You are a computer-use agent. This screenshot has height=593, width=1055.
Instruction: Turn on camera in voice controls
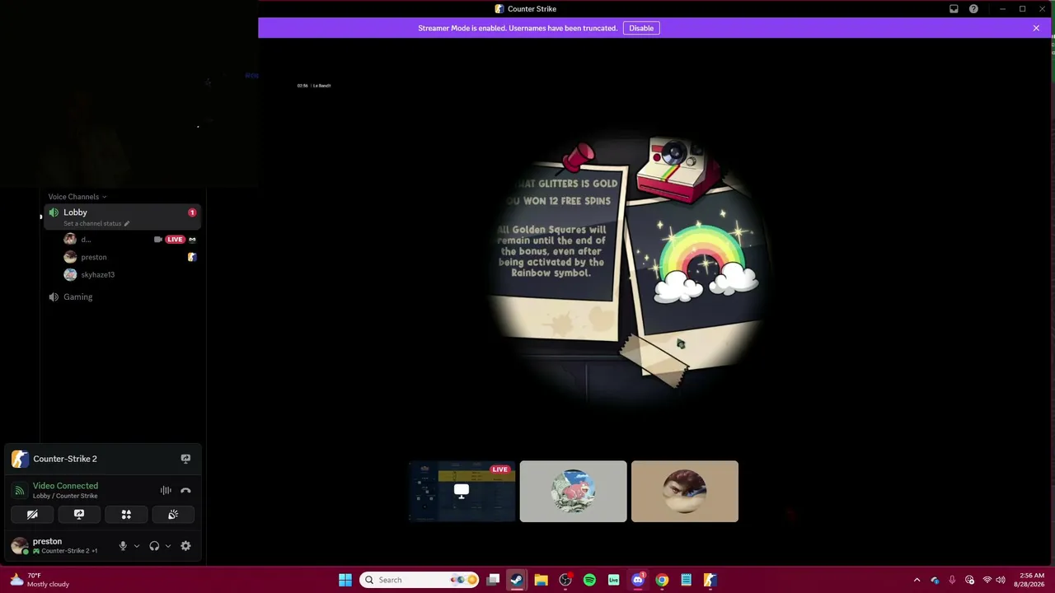[32, 515]
